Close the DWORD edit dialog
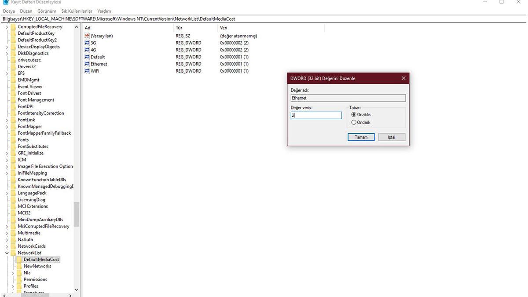The image size is (528, 297). pos(403,78)
